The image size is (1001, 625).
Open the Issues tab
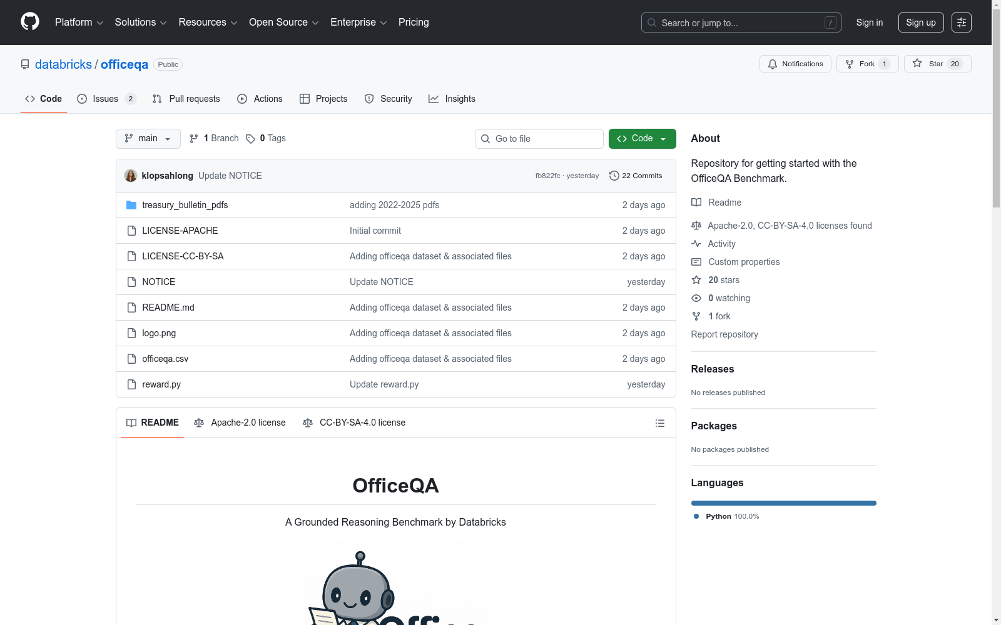coord(106,99)
